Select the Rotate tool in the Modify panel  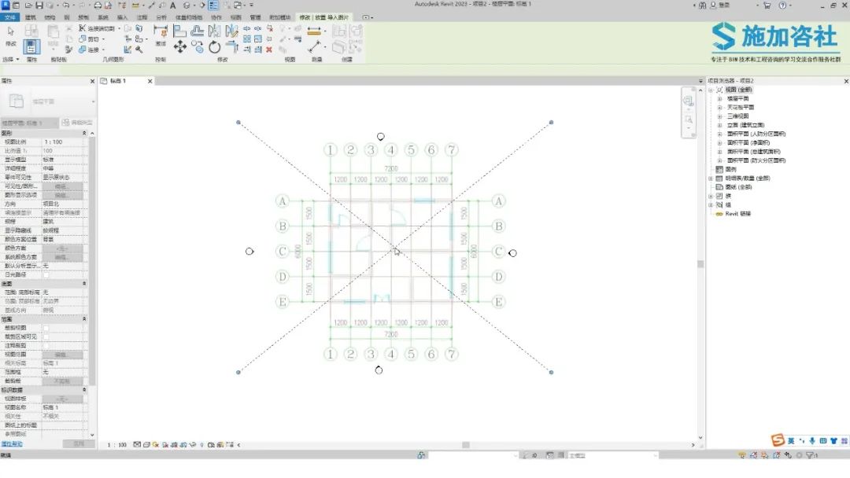215,48
